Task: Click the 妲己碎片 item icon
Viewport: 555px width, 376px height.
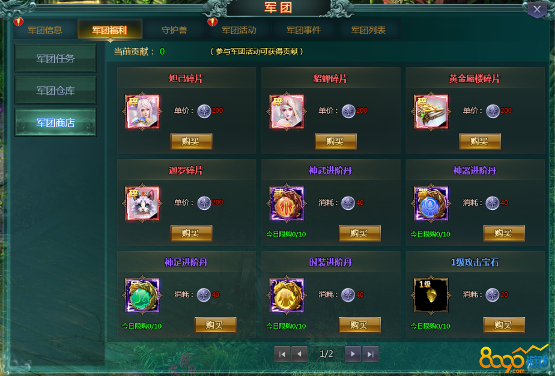Action: point(142,112)
